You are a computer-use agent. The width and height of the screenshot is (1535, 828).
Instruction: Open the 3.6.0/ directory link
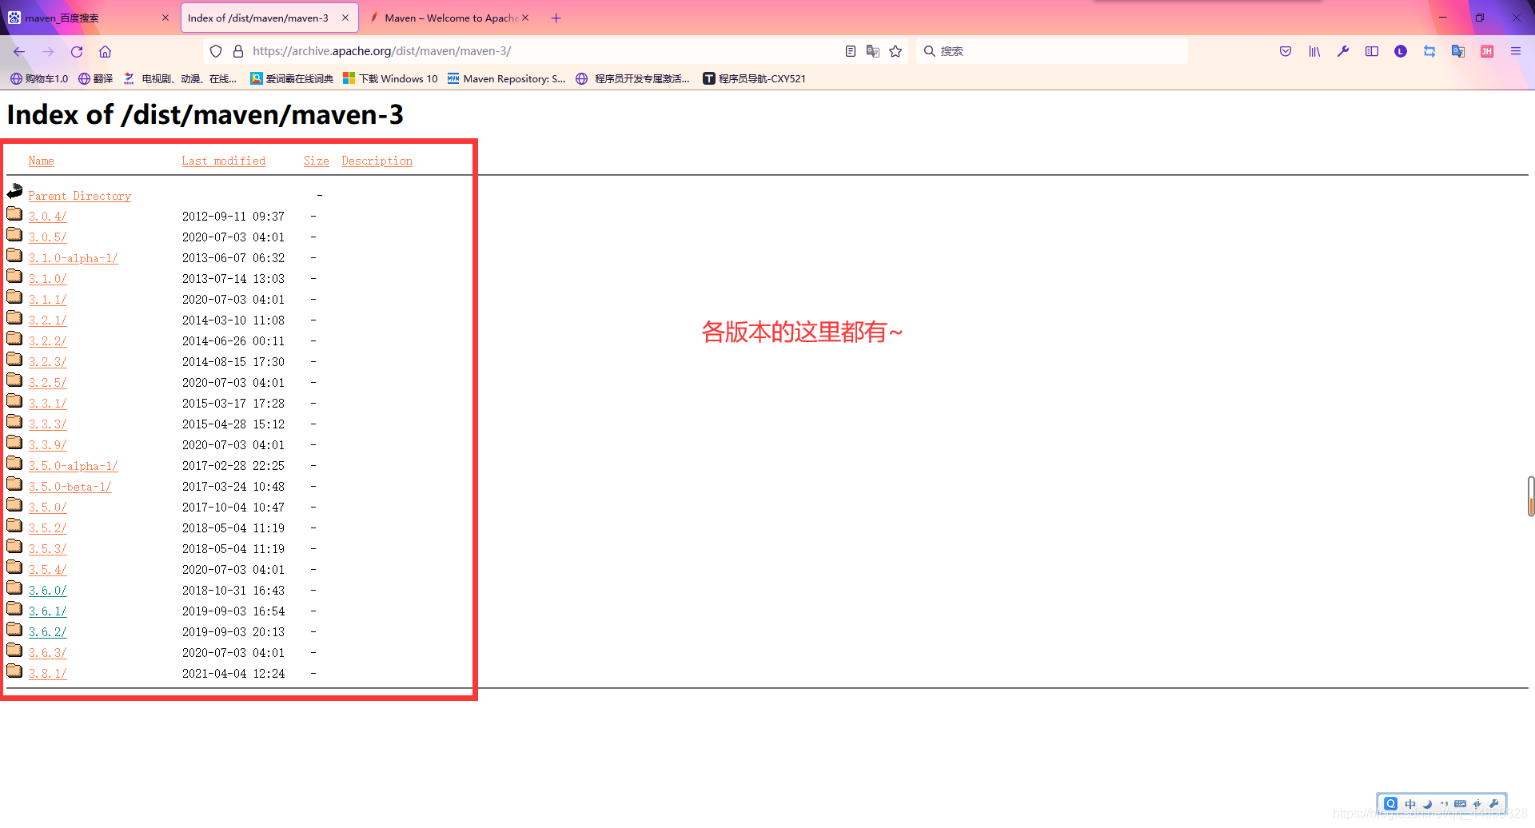point(48,591)
